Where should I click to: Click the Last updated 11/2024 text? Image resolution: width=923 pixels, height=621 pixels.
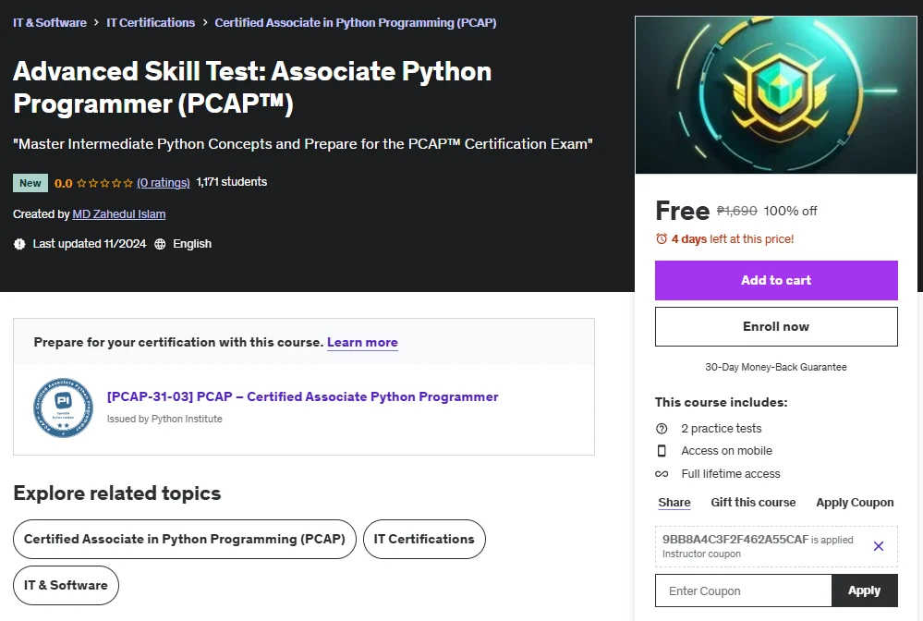[x=90, y=244]
